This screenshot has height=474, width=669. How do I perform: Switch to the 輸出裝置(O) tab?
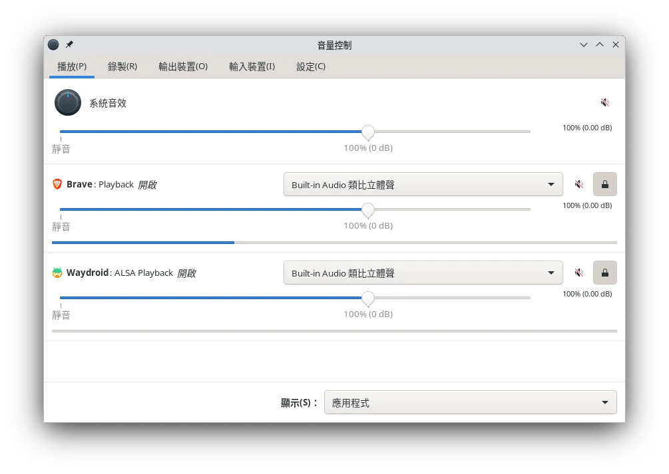pos(183,66)
